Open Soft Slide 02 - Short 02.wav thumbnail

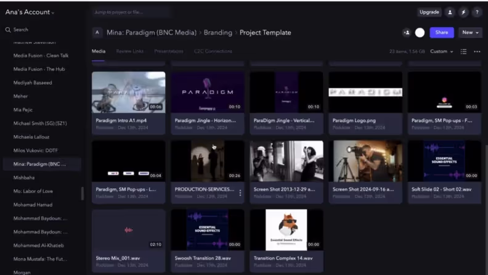pyautogui.click(x=444, y=161)
